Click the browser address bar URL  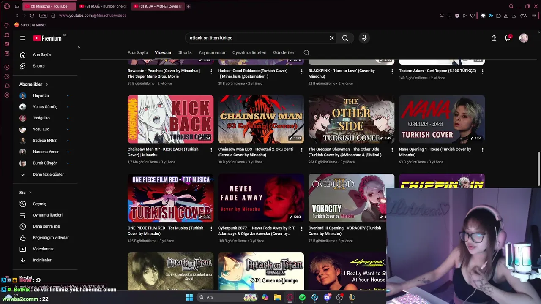pyautogui.click(x=93, y=16)
